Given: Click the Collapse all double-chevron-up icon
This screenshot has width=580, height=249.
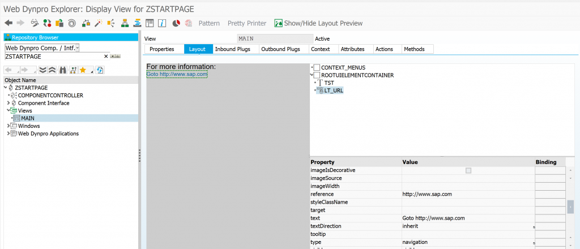Looking at the screenshot, I should point(52,70).
